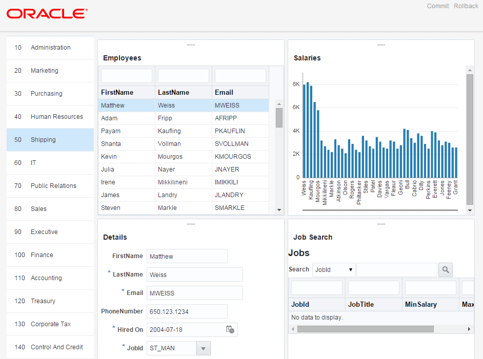483x359 pixels.
Task: Select department 120 Treasury
Action: 50,302
